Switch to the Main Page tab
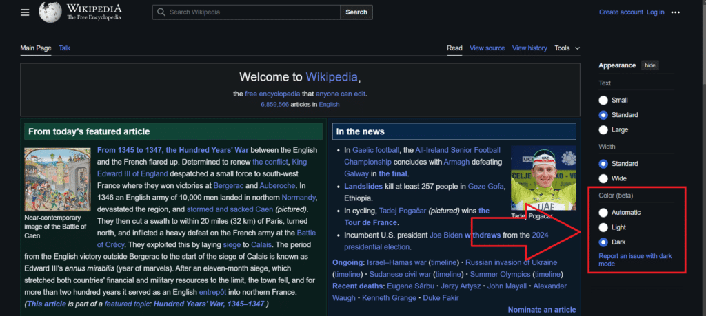This screenshot has height=316, width=706. [x=36, y=48]
